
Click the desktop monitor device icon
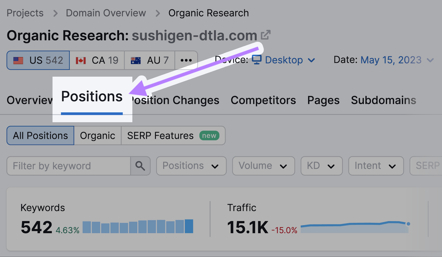click(257, 60)
